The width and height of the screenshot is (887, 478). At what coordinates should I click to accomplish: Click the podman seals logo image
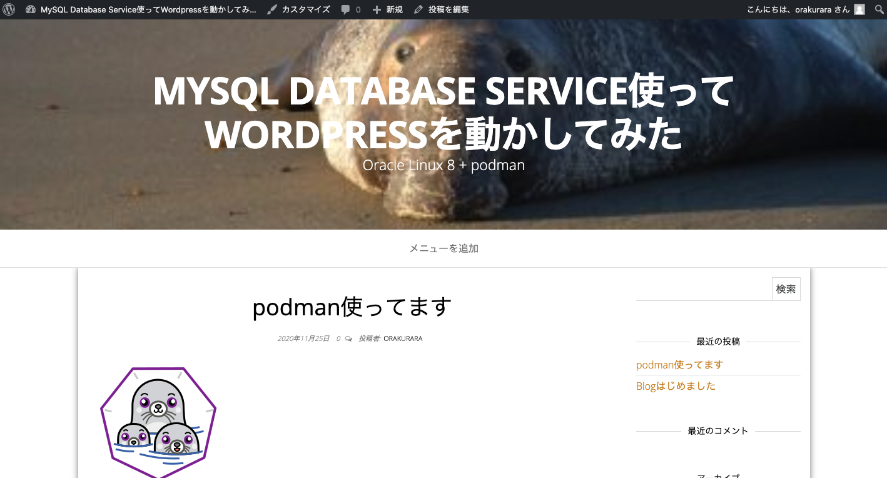pos(158,422)
